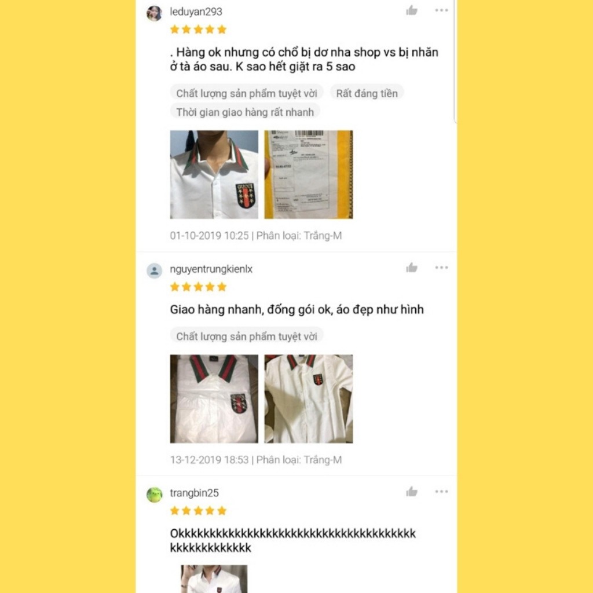Like leduyan293's review with thumbs-up icon
Image resolution: width=593 pixels, height=593 pixels.
pyautogui.click(x=412, y=10)
